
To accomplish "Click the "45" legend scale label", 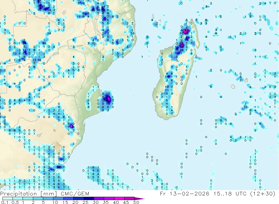I will pos(126,202).
